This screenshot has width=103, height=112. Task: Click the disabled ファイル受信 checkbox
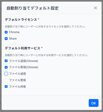(6, 80)
